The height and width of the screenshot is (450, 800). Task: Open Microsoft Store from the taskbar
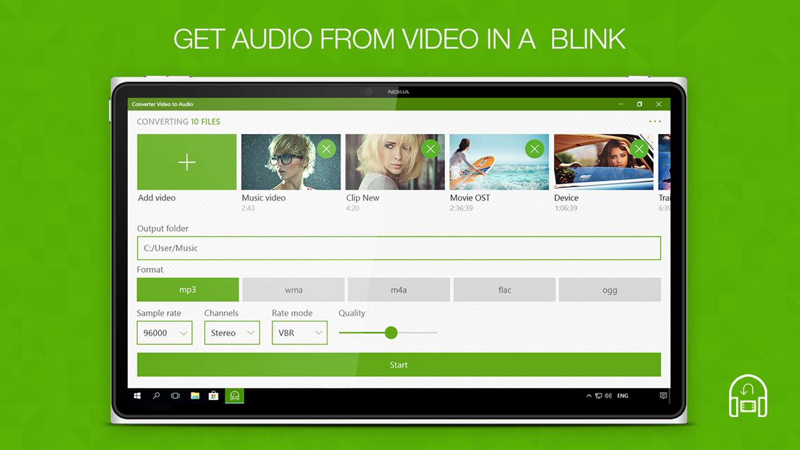(213, 396)
